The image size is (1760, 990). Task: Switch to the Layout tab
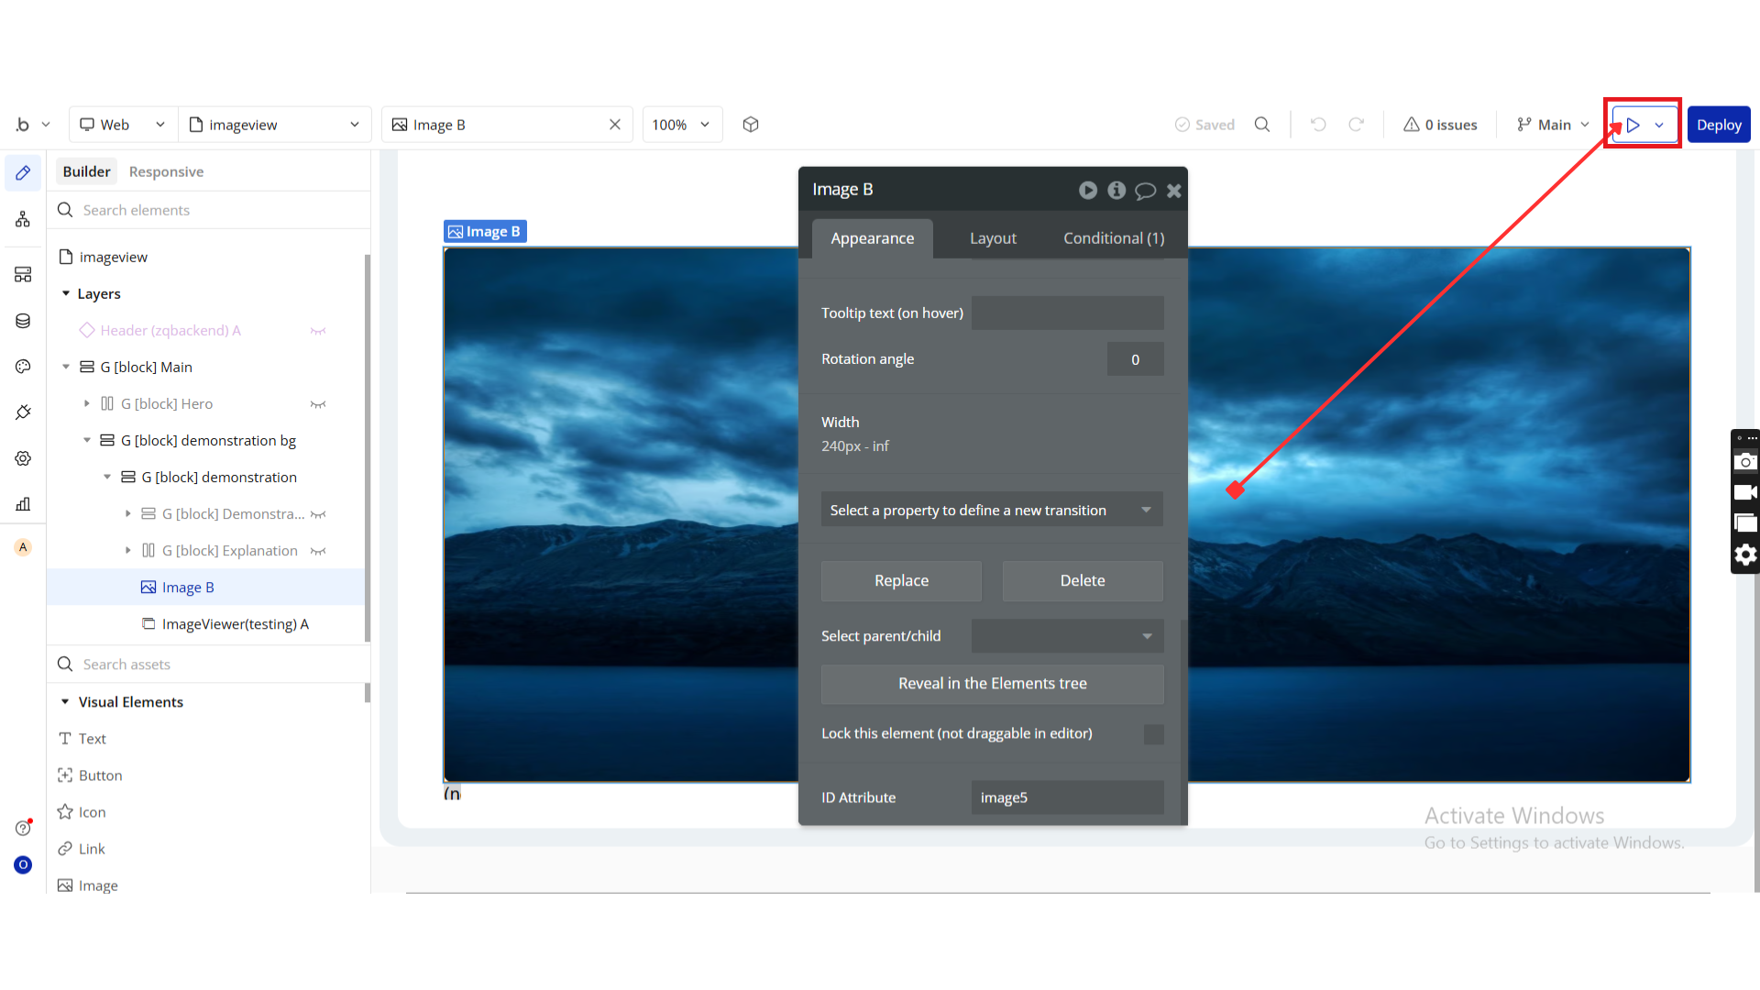click(x=993, y=238)
